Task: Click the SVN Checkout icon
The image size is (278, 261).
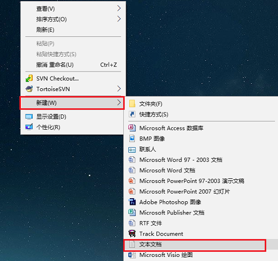Action: coord(29,78)
